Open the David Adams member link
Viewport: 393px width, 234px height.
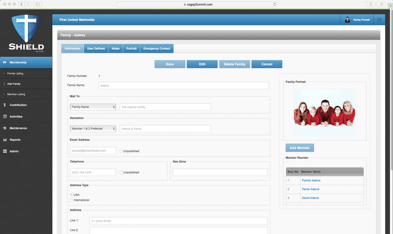310,198
